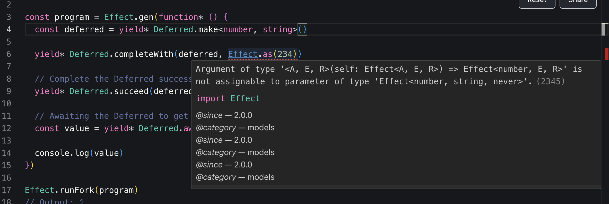
Task: Place cursor on the function* keyword
Action: [x=181, y=17]
